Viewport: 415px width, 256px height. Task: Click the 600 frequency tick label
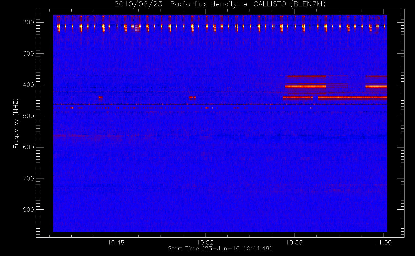(x=28, y=147)
